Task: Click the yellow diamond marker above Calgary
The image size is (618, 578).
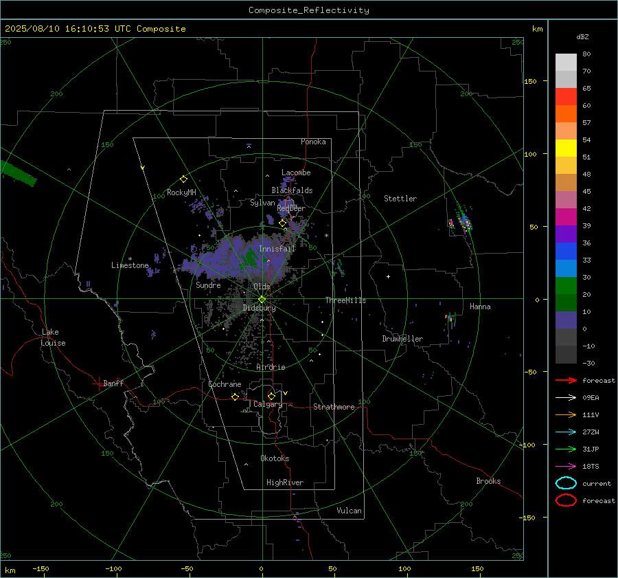Action: coord(271,396)
